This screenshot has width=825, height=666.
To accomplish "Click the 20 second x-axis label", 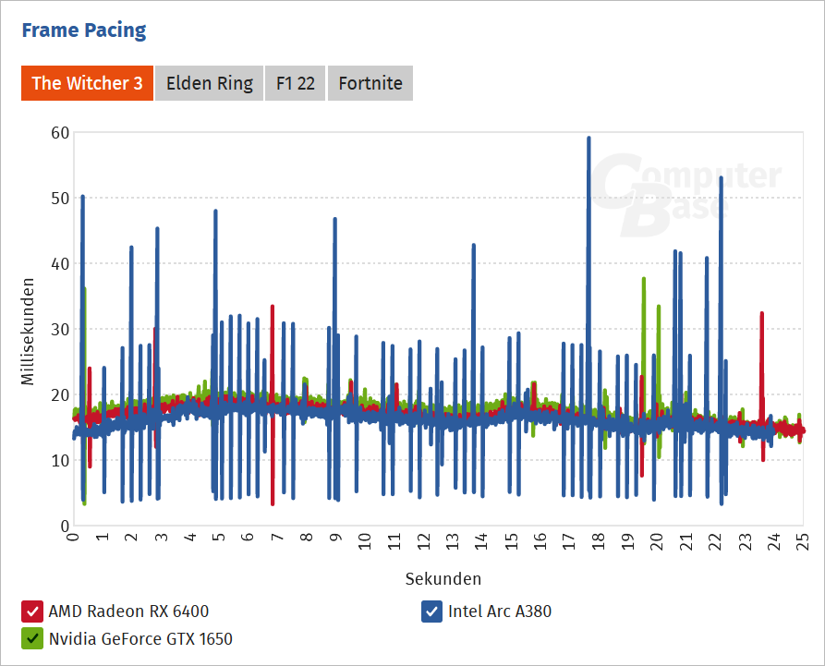I will (657, 541).
